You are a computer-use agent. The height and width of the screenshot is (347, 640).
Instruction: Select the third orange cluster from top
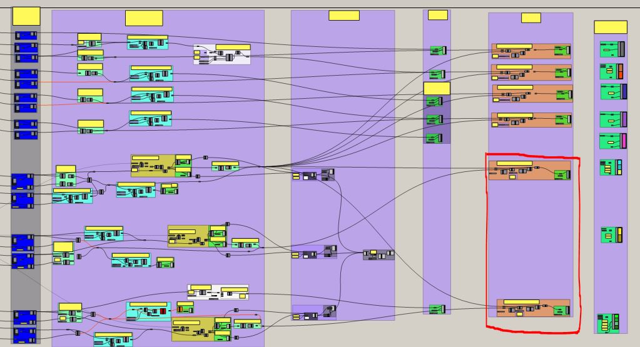[532, 93]
